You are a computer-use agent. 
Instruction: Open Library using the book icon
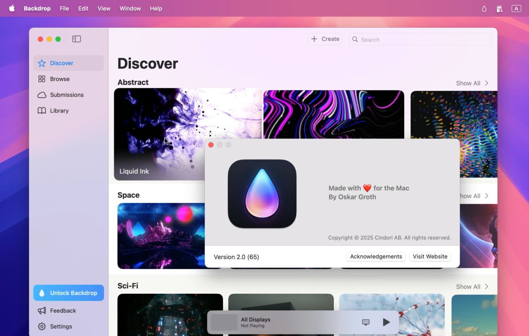[41, 110]
